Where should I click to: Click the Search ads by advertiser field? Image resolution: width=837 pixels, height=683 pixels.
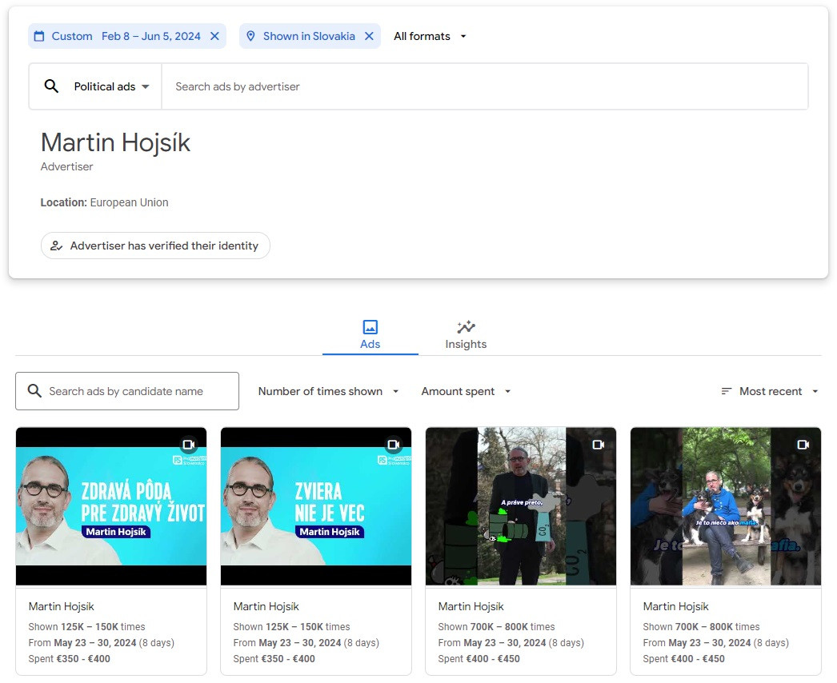484,86
